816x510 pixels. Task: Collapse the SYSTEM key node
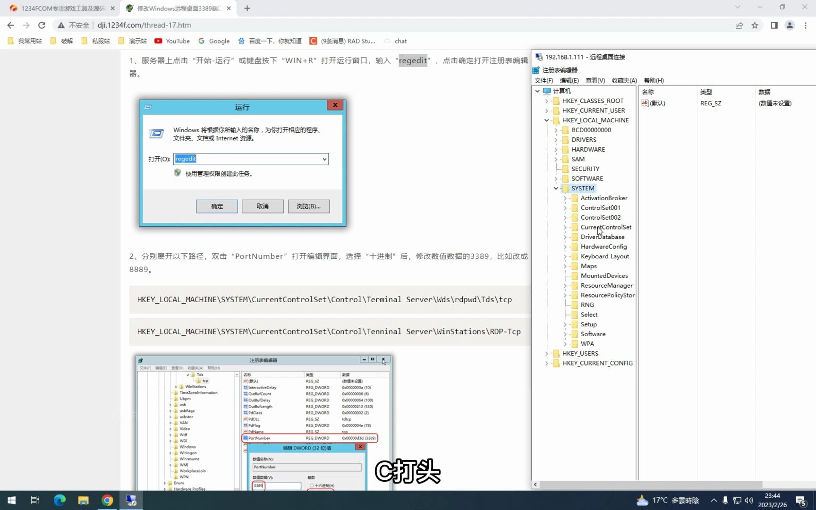556,188
